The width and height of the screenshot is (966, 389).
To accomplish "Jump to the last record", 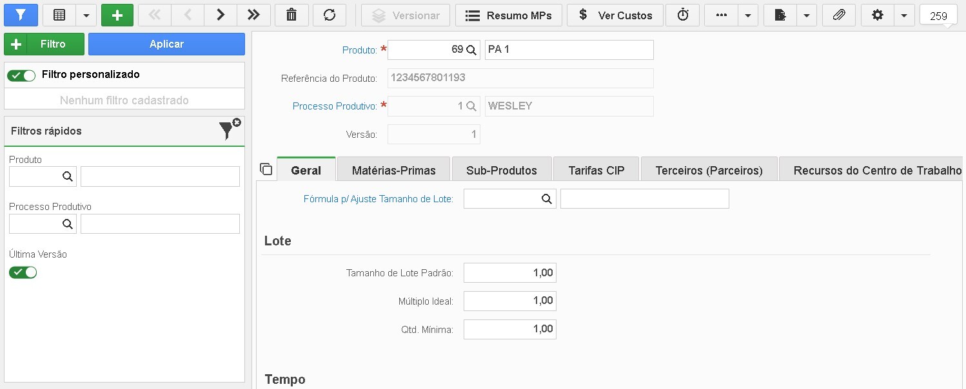I will tap(253, 15).
